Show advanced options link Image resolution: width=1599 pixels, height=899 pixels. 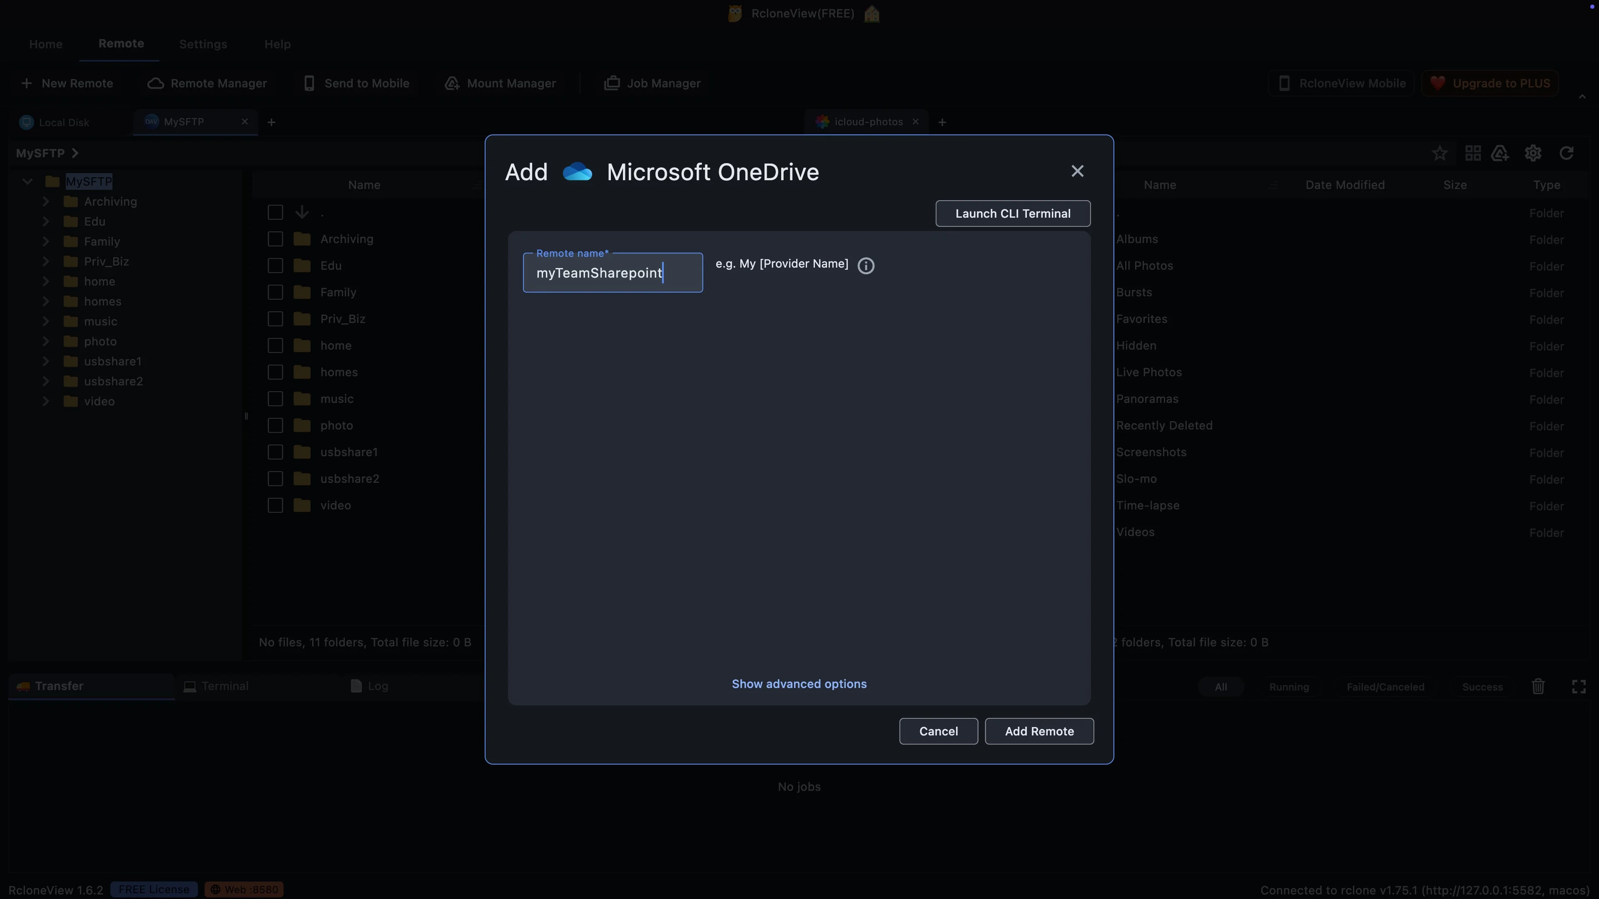[799, 684]
